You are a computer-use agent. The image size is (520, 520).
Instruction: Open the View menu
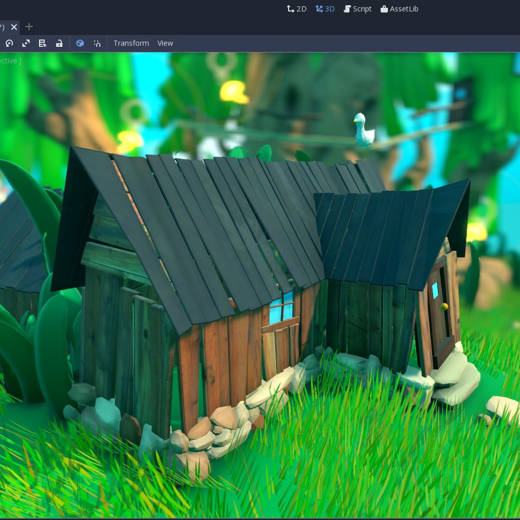tap(165, 43)
